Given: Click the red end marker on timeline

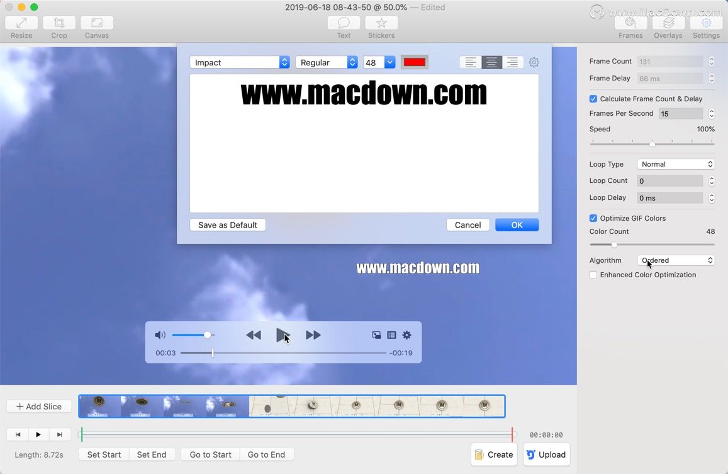Looking at the screenshot, I should [512, 434].
